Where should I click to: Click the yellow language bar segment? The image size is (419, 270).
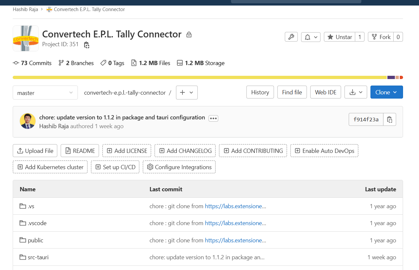coord(199,77)
